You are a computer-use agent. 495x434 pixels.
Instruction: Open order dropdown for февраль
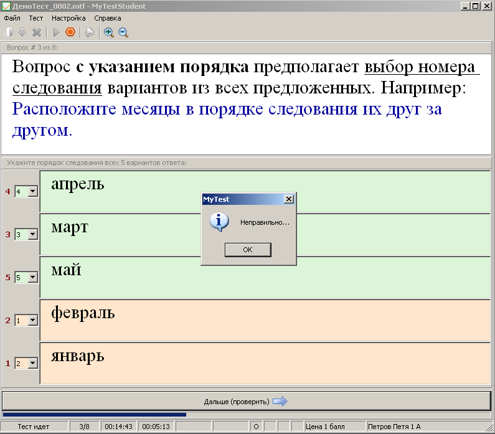[x=32, y=320]
